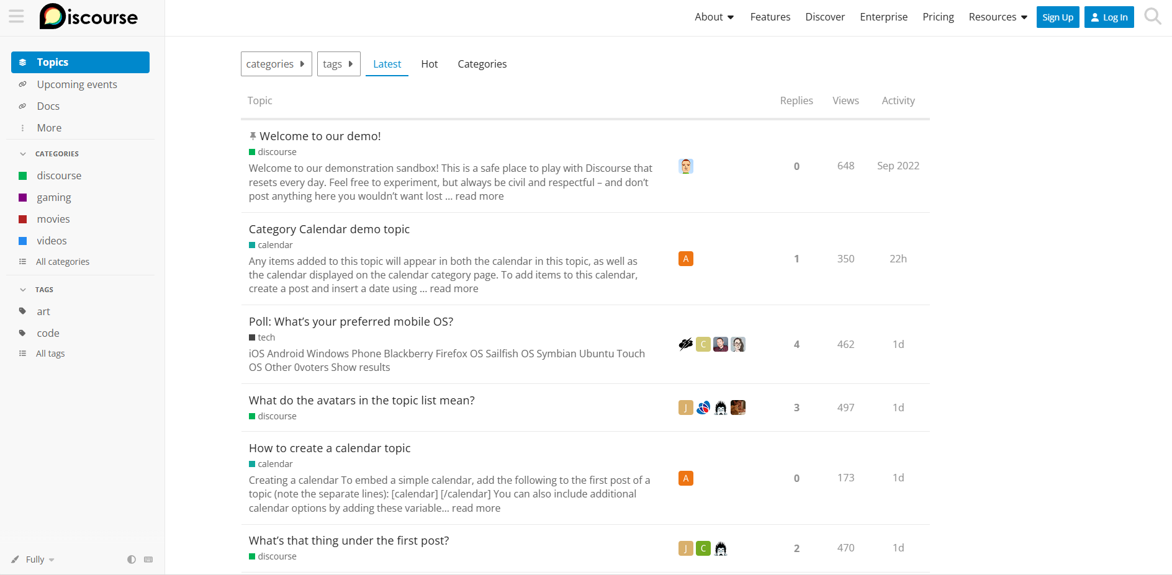Viewport: 1172px width, 575px height.
Task: Collapse the Tags sidebar section
Action: coord(23,290)
